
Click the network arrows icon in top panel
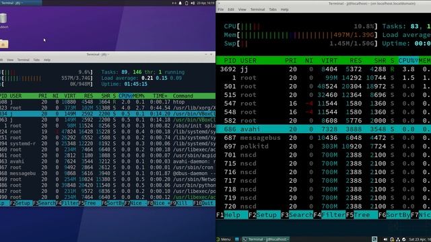174,3
